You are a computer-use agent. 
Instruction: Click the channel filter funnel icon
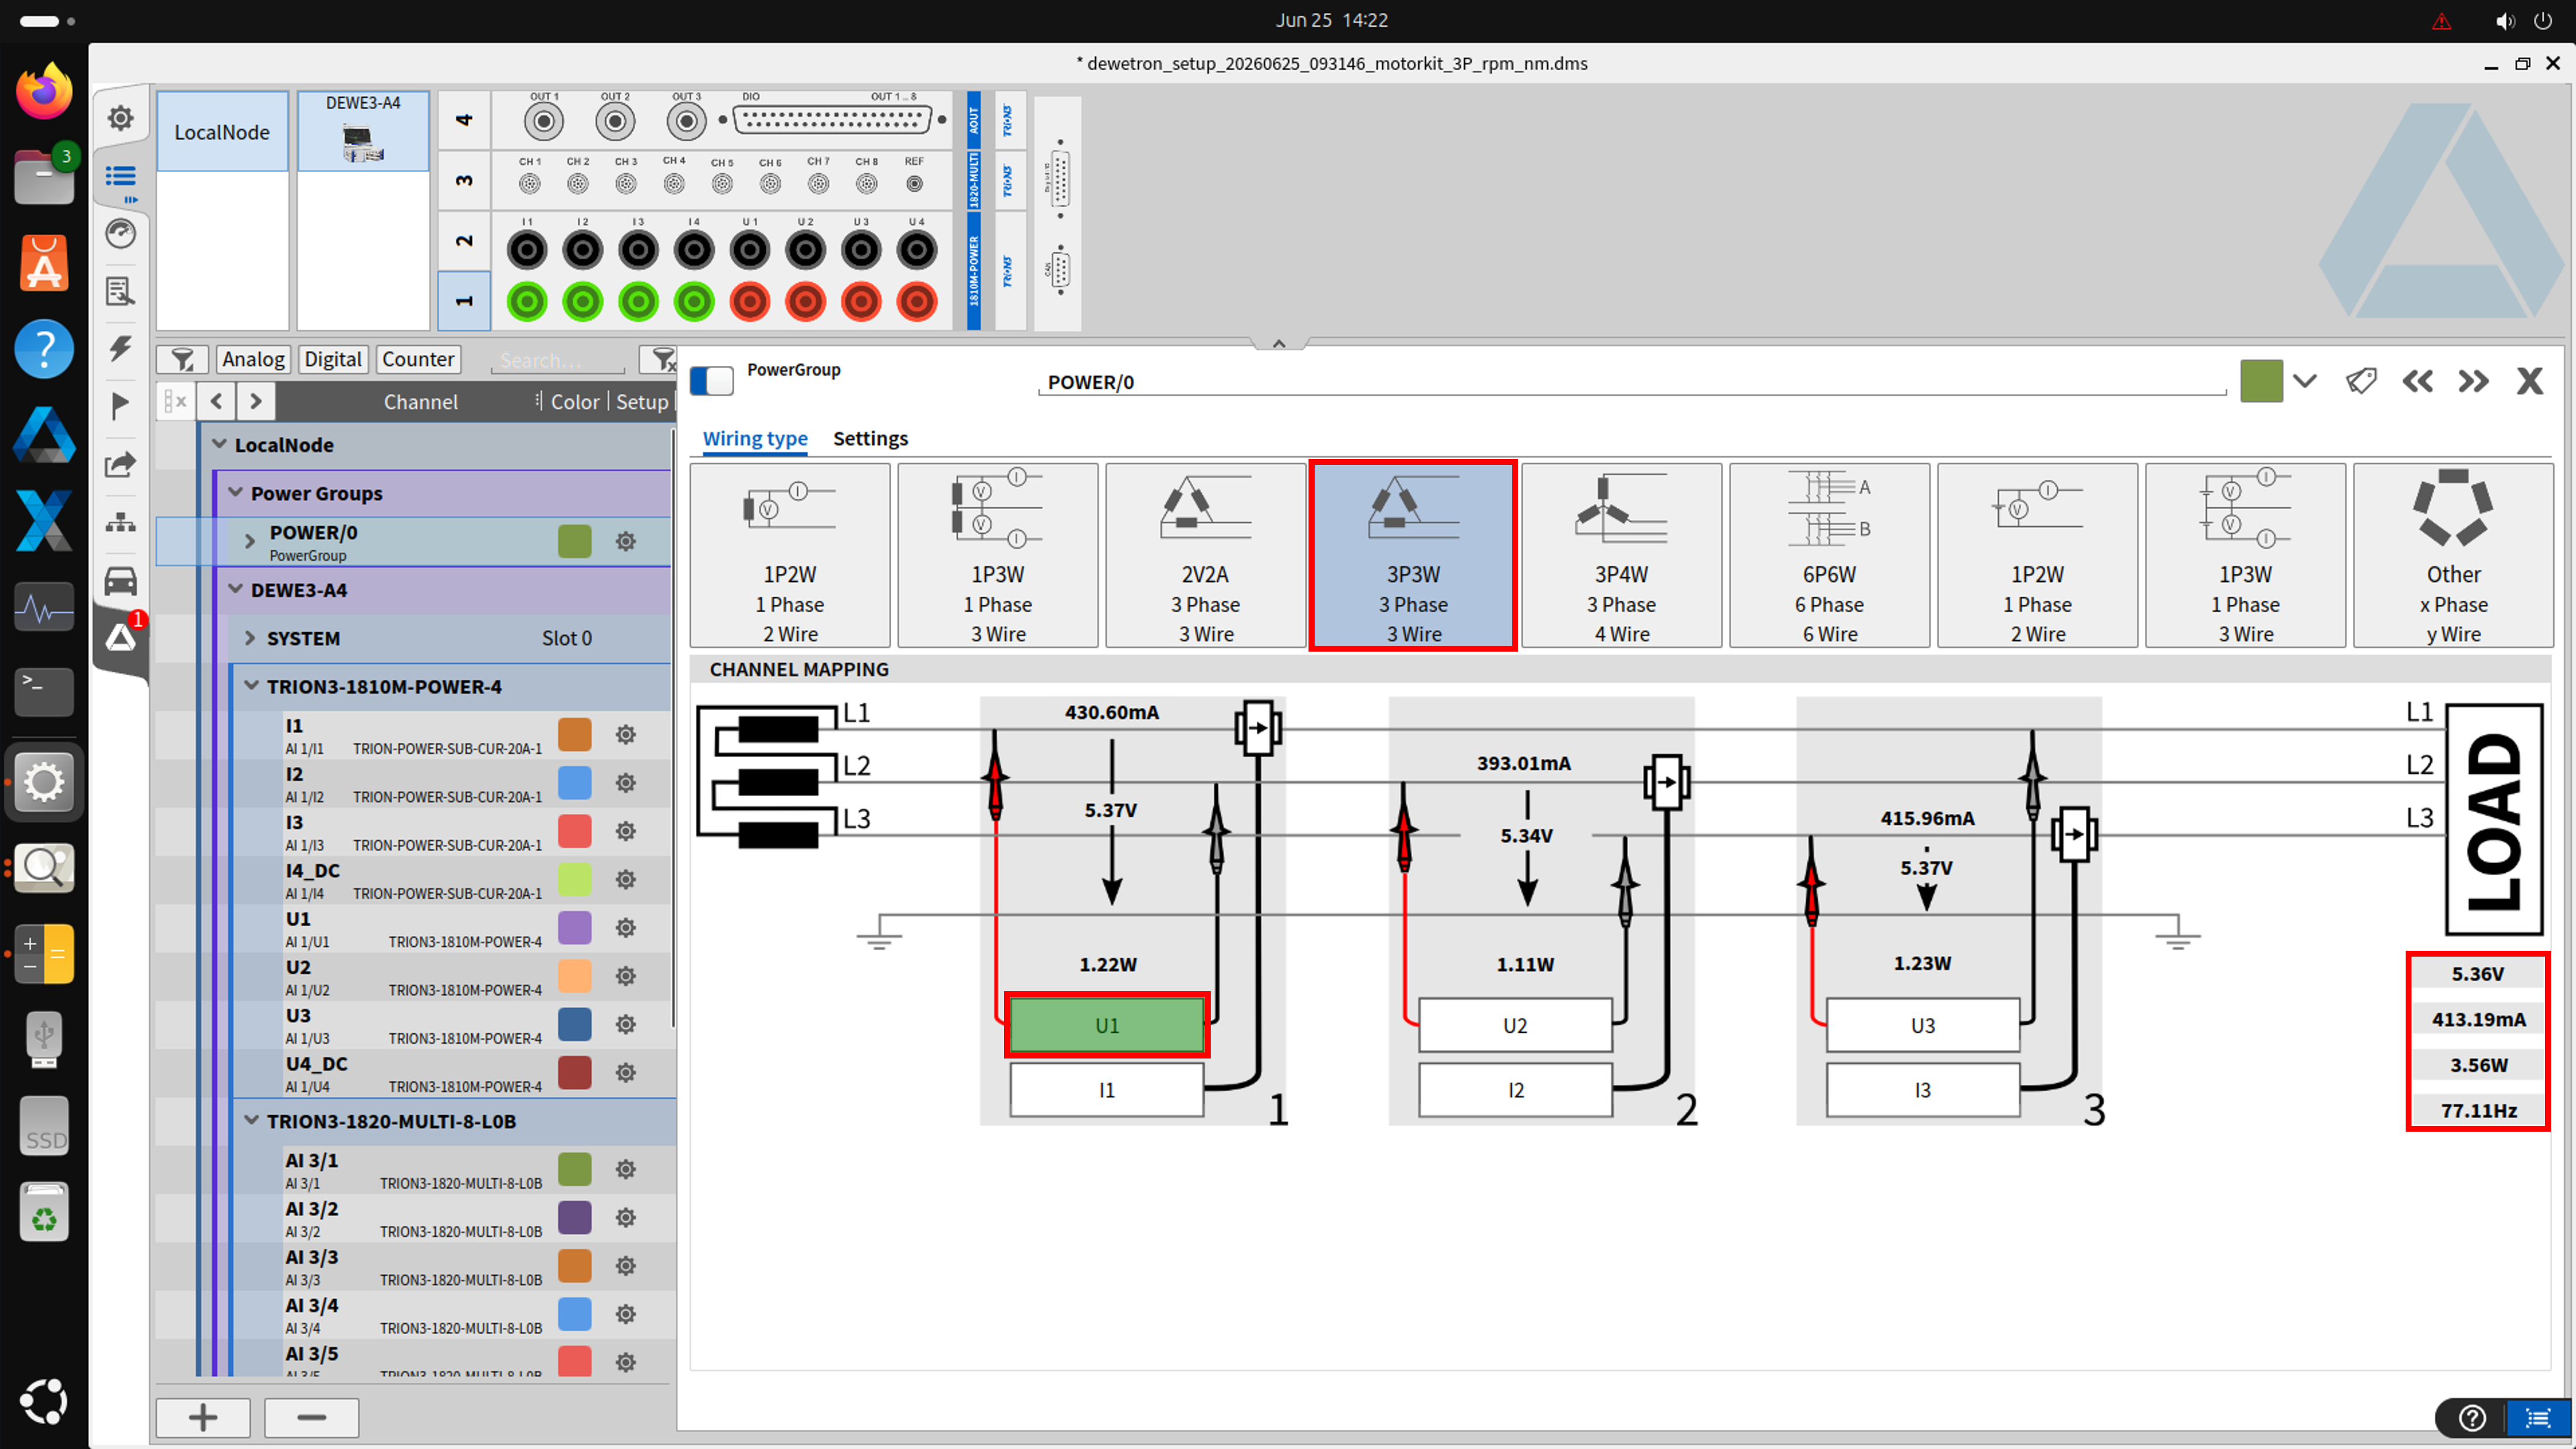pyautogui.click(x=182, y=359)
